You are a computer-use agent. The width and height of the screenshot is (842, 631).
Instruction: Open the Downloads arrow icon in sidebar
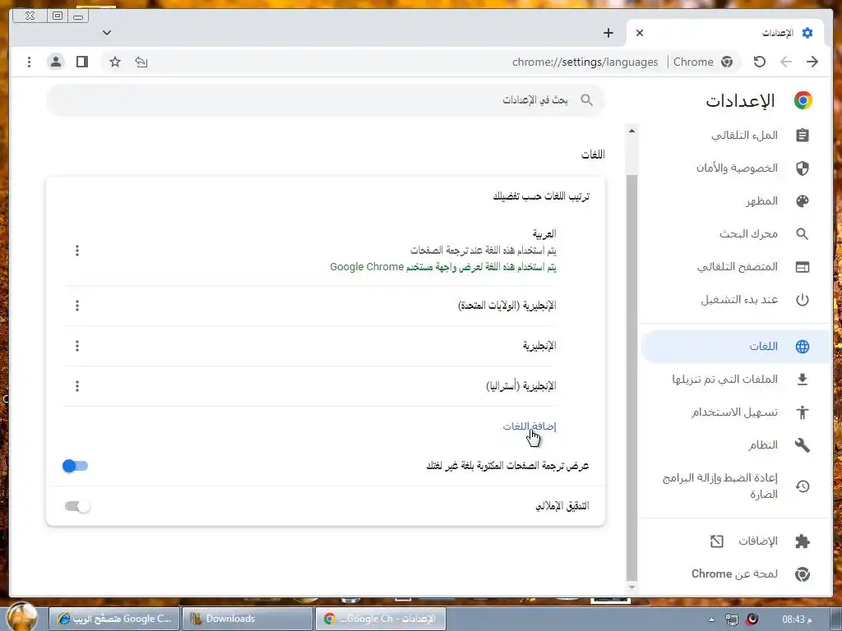pyautogui.click(x=803, y=380)
